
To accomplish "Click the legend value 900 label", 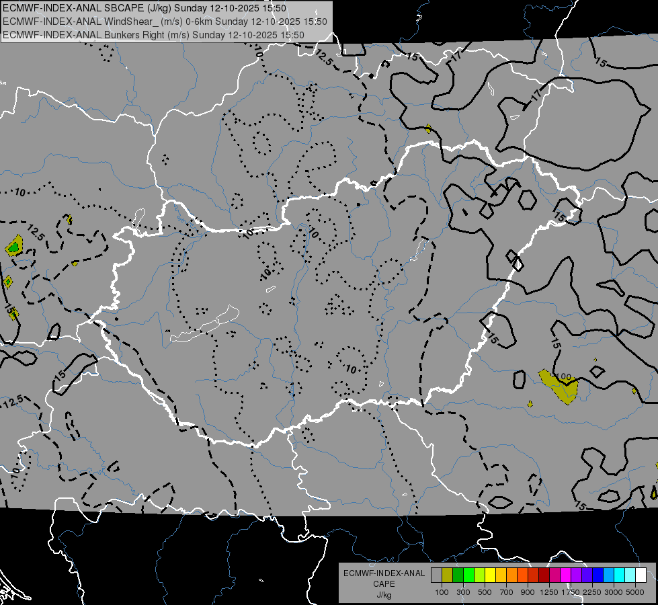I will click(x=528, y=592).
